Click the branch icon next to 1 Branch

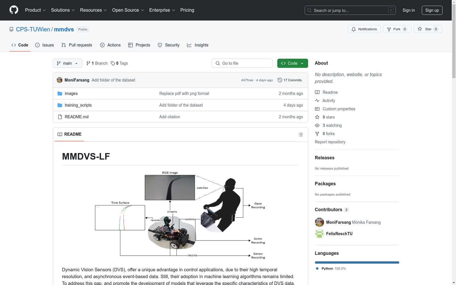pos(88,63)
